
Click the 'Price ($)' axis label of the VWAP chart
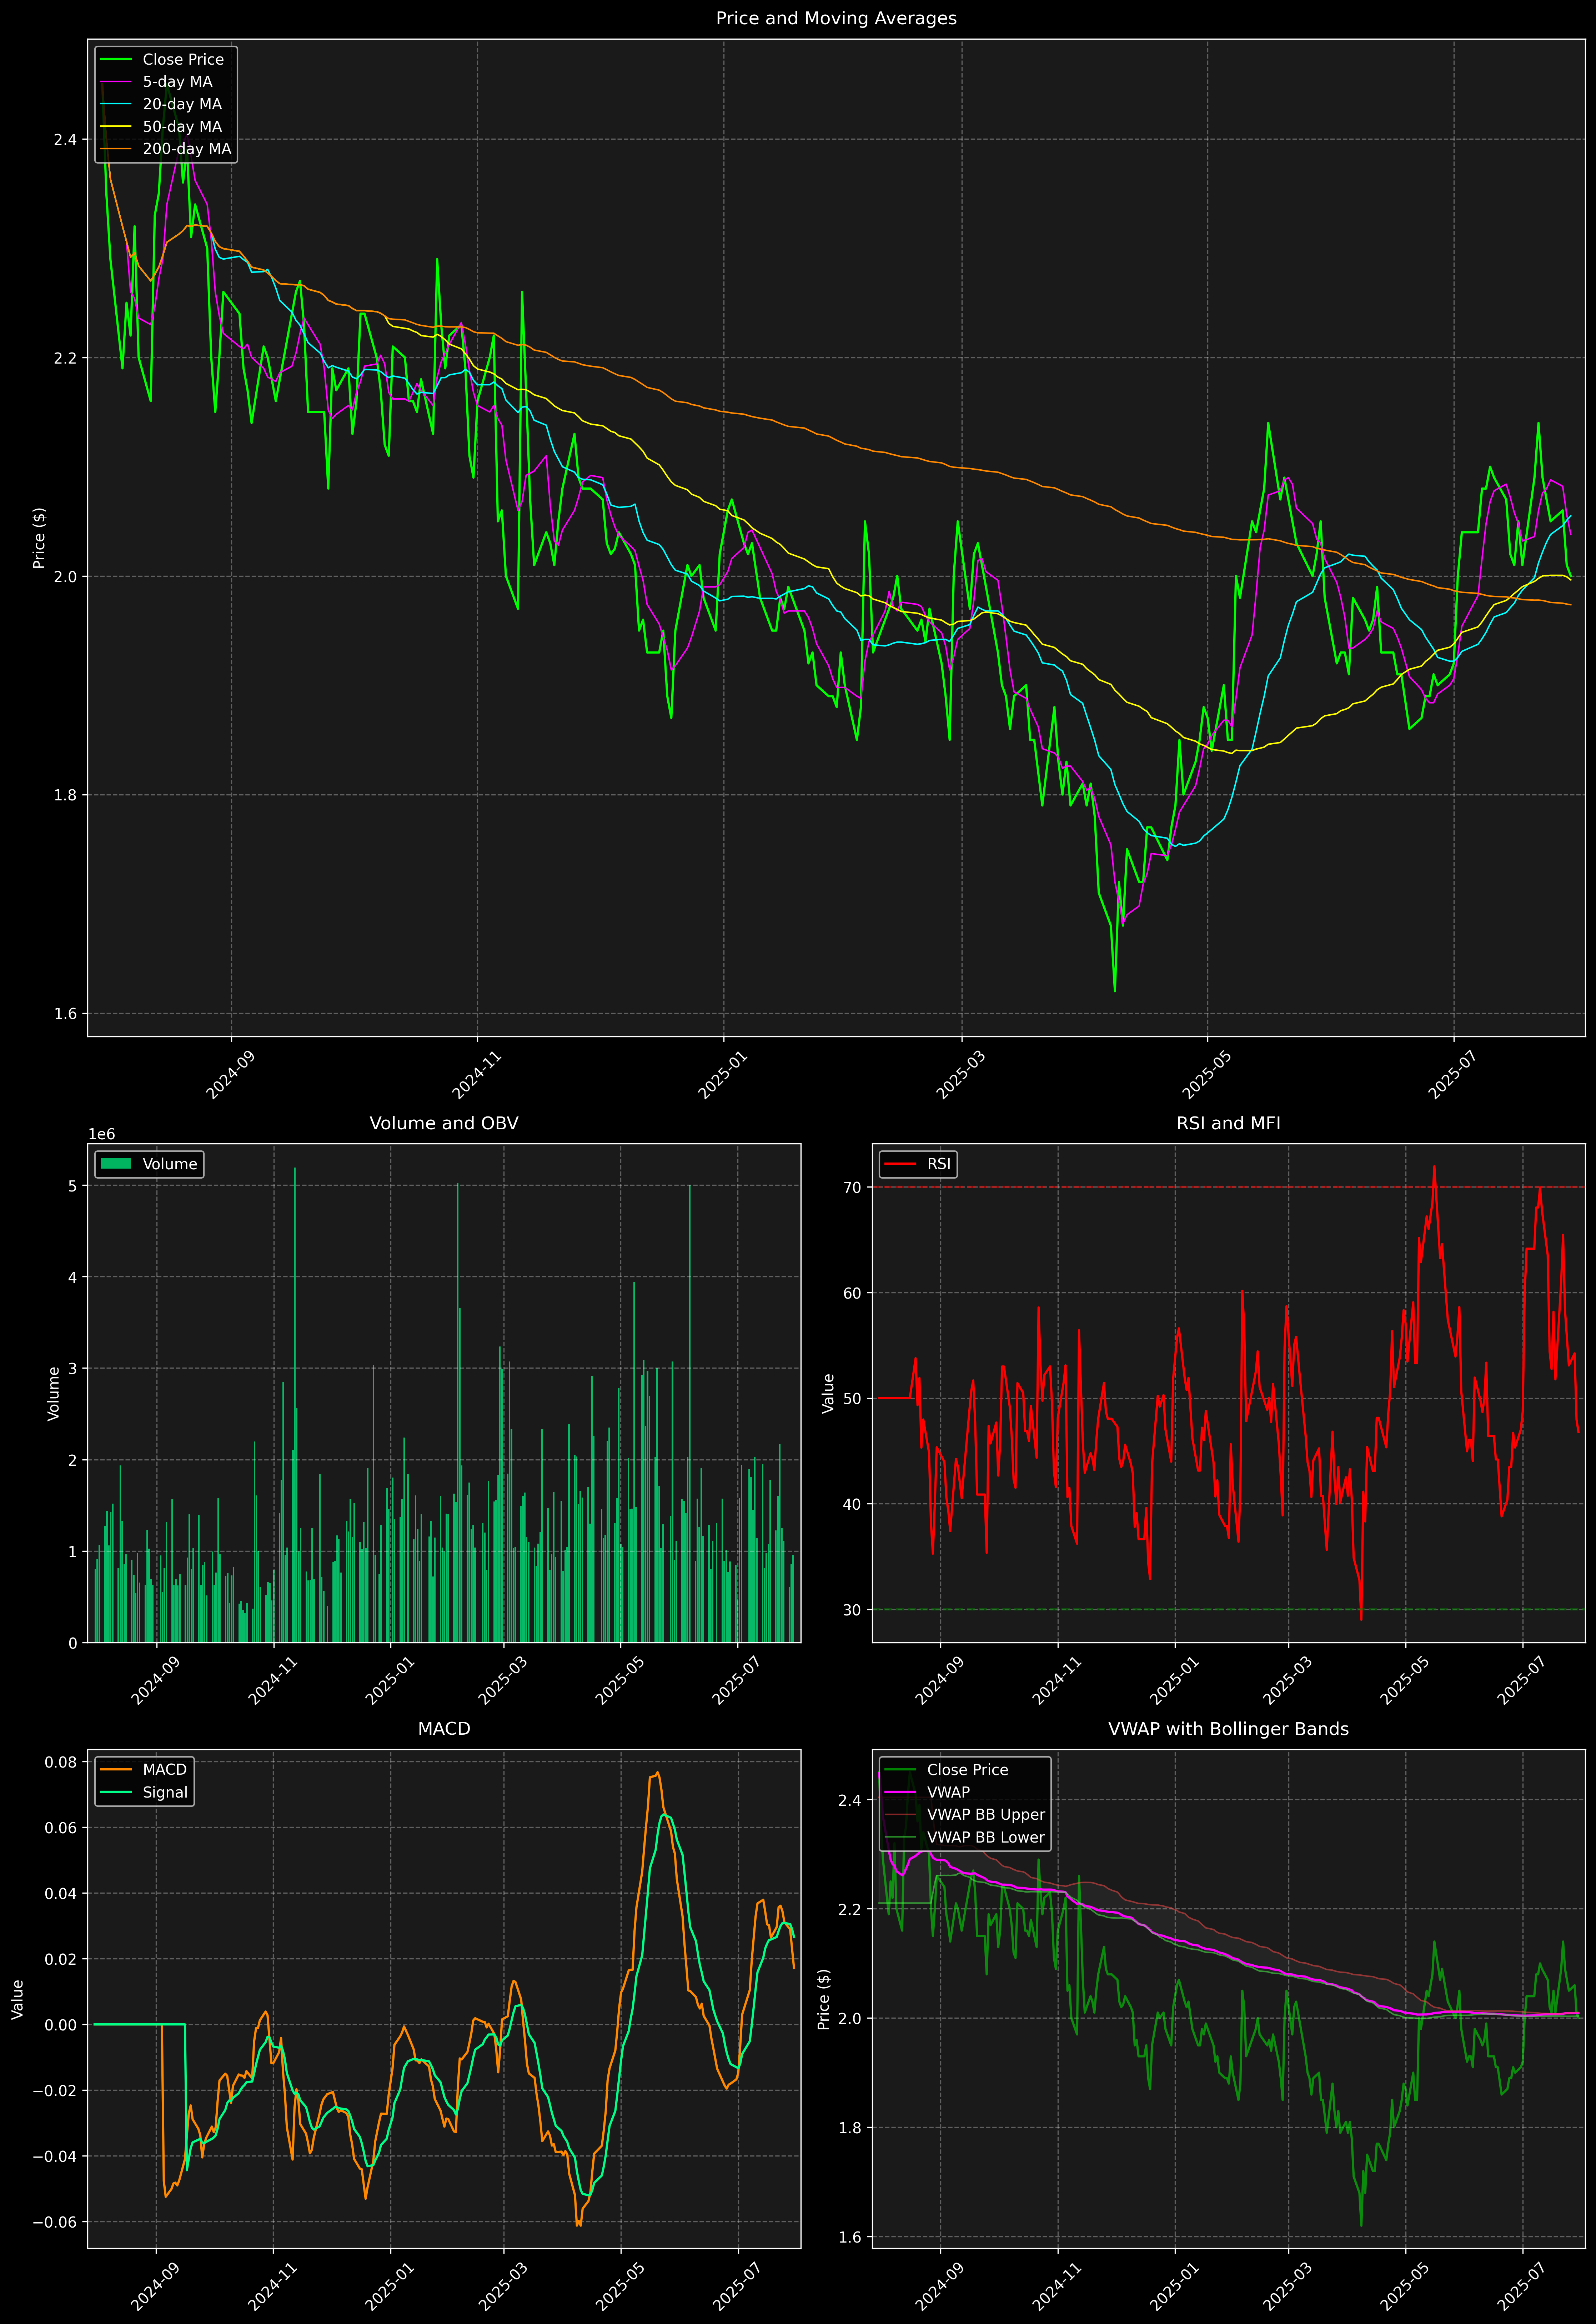click(824, 1999)
